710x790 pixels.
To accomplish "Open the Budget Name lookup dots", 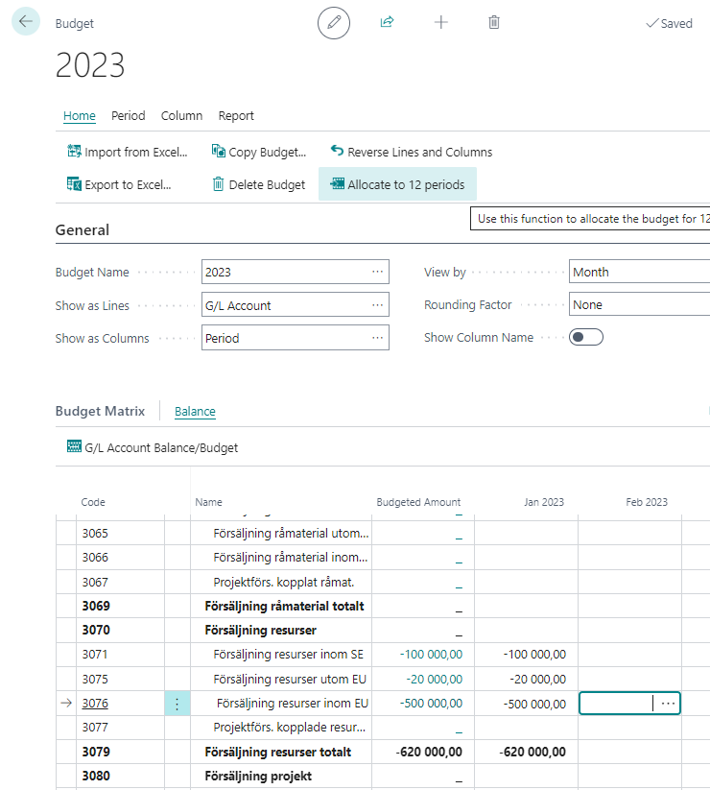I will click(x=378, y=272).
